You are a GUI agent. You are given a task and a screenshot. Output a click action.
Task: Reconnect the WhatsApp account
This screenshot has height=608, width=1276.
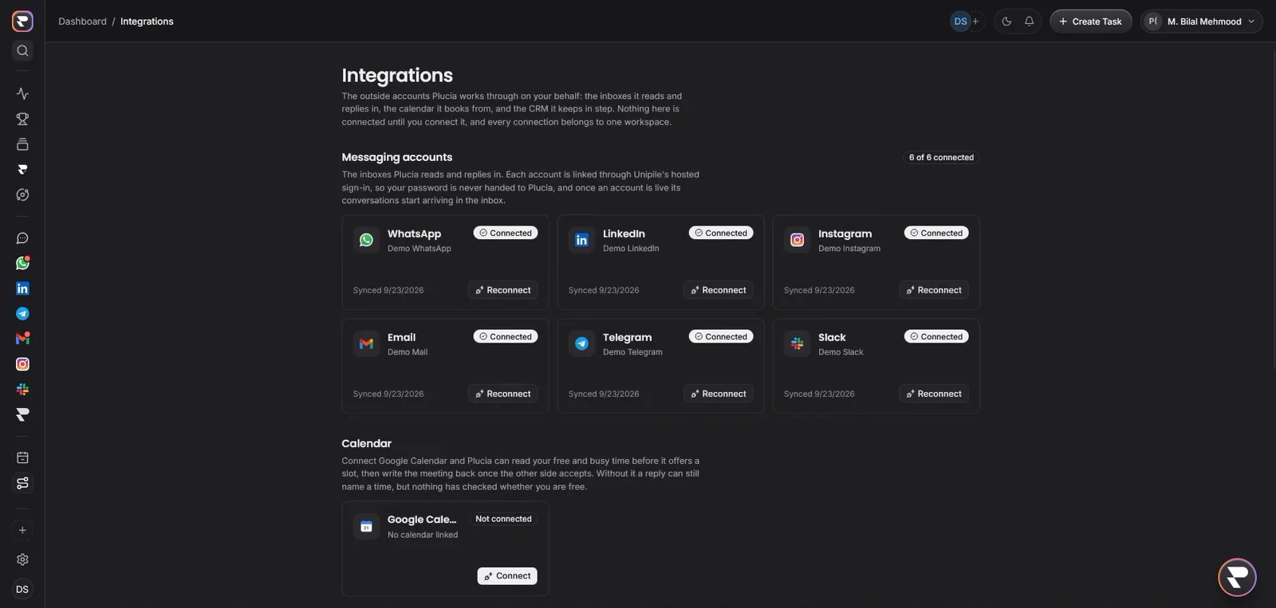point(502,290)
